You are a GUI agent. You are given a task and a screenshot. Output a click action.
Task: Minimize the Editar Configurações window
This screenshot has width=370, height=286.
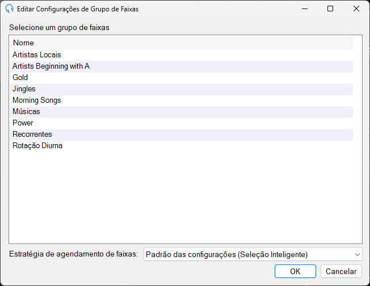(305, 9)
